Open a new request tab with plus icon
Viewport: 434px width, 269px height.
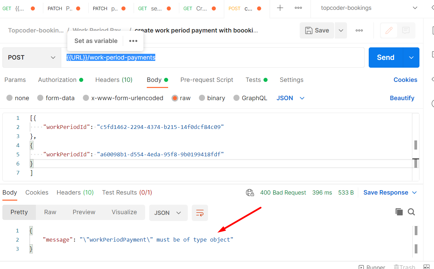click(281, 8)
